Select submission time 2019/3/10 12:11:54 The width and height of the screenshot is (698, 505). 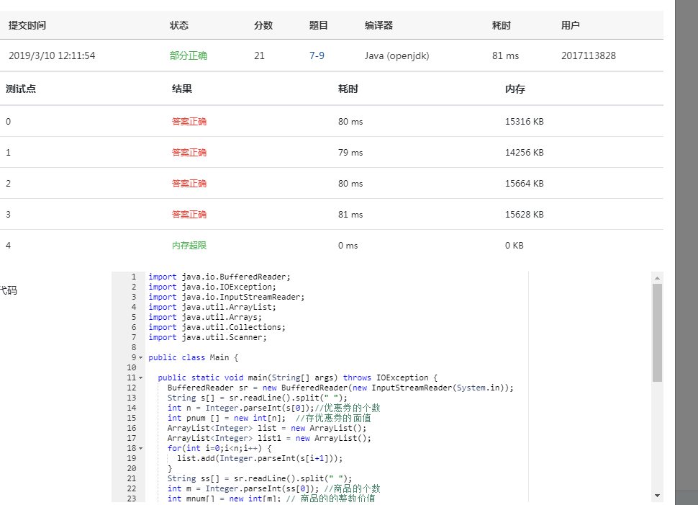point(52,55)
